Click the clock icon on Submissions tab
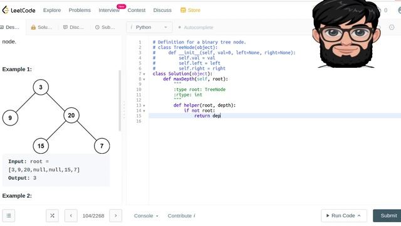The image size is (401, 226). tap(97, 27)
